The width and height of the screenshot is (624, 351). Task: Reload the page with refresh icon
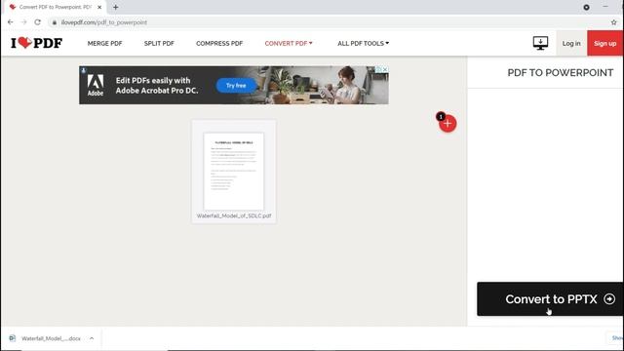(x=37, y=22)
